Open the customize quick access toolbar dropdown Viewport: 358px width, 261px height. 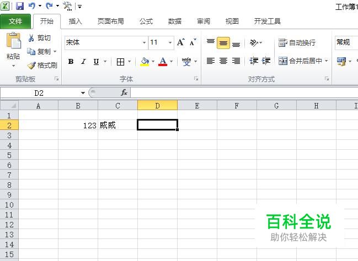pyautogui.click(x=79, y=7)
